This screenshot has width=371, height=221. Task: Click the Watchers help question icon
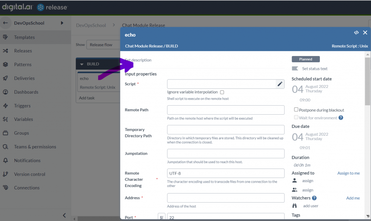click(314, 198)
